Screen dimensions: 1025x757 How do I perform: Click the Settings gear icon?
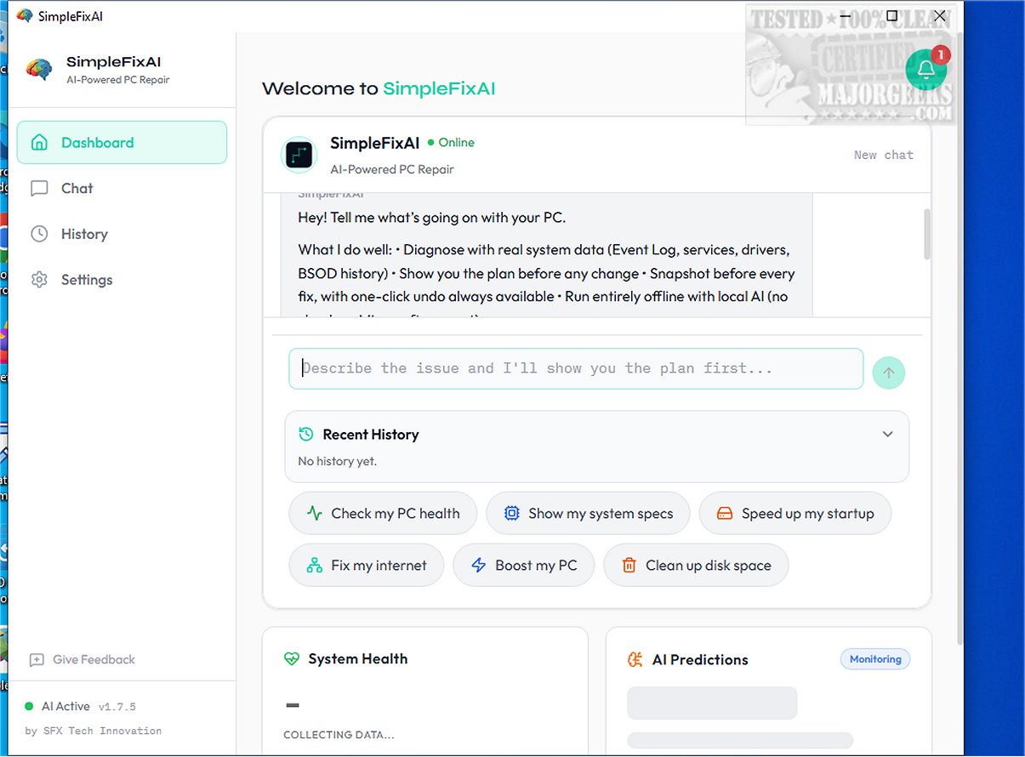point(39,280)
